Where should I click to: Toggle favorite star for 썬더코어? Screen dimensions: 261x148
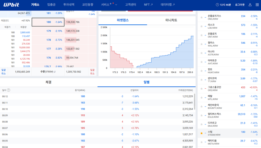201,80
